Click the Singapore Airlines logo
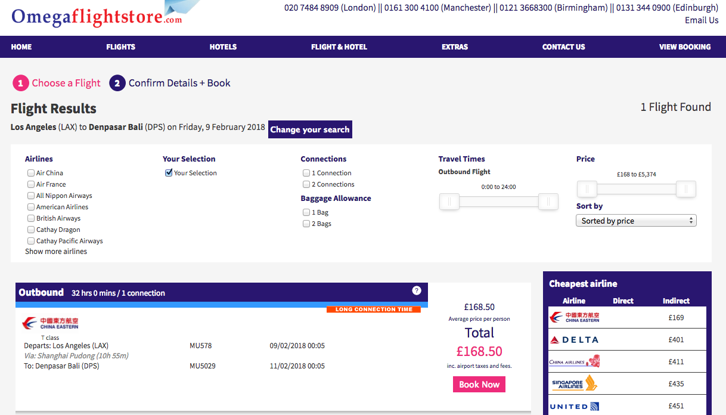Image resolution: width=726 pixels, height=415 pixels. click(573, 383)
